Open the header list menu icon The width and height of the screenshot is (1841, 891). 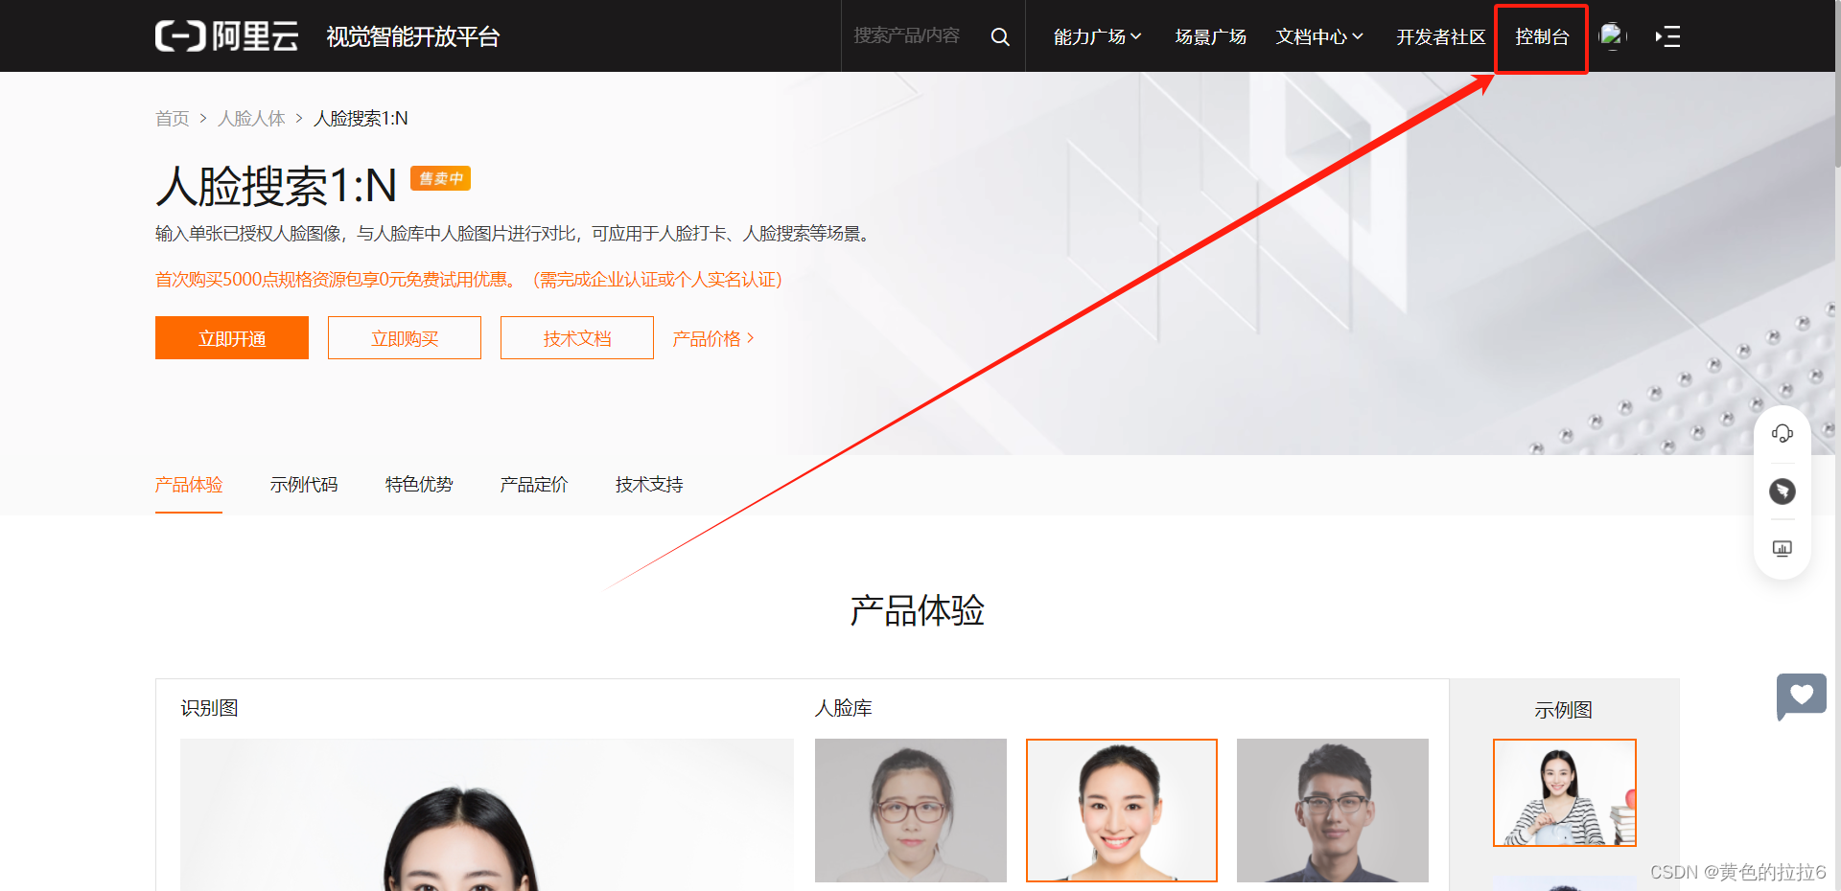click(1667, 36)
